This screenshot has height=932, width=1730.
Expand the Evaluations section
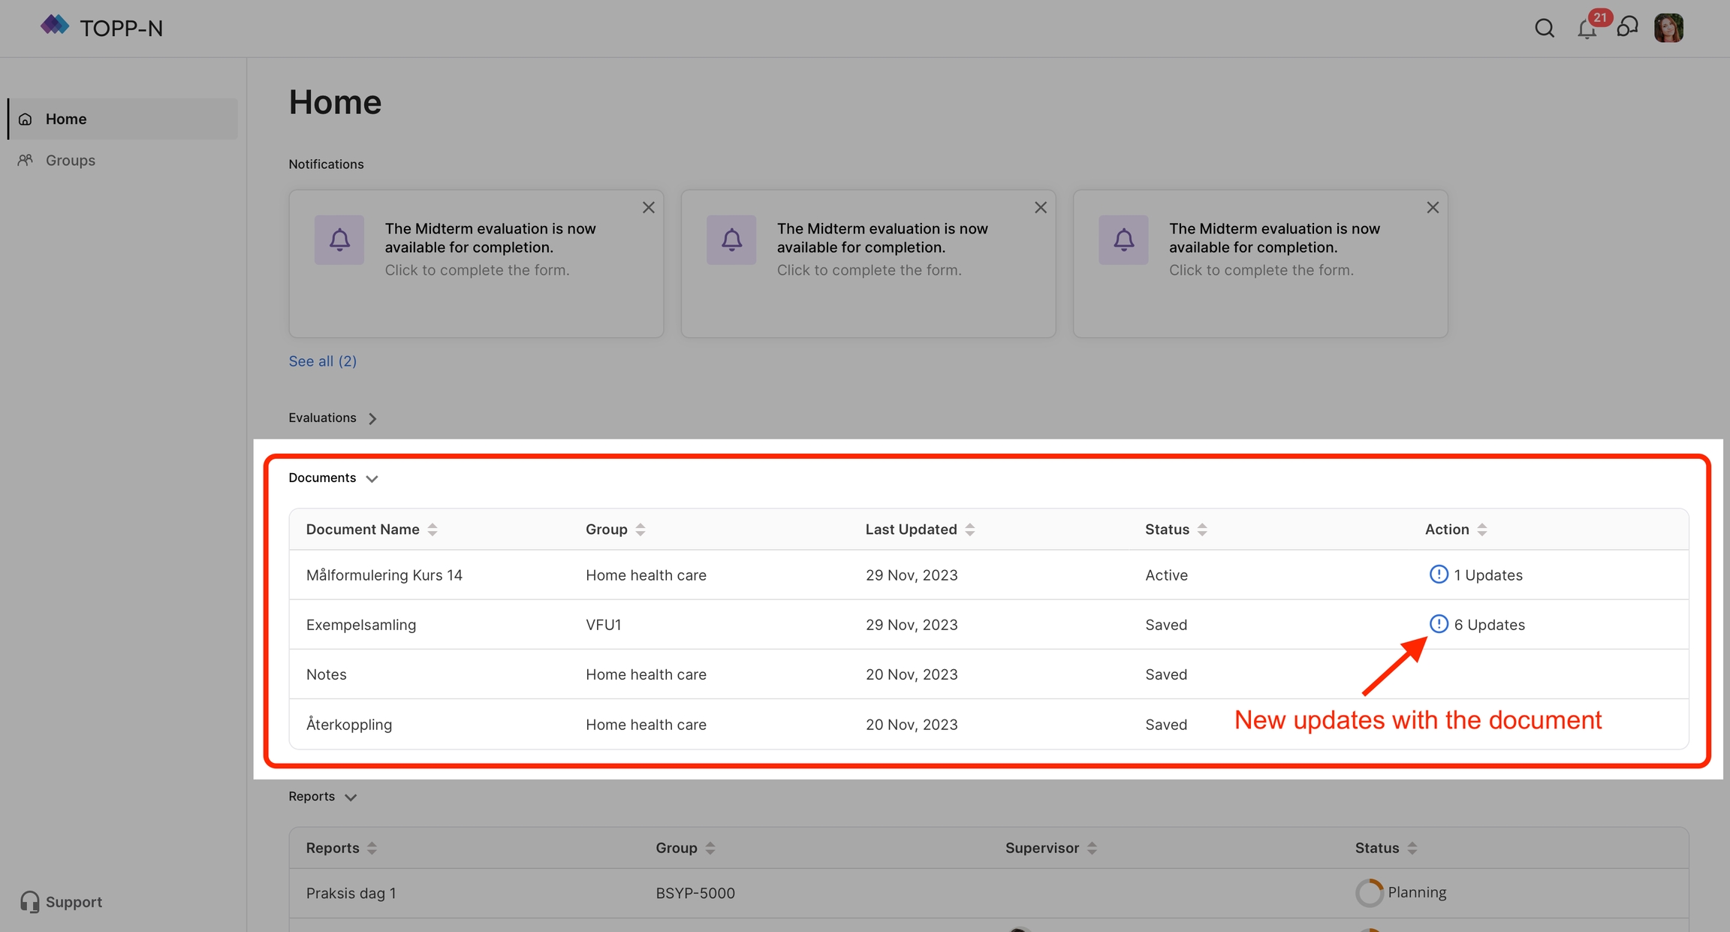(x=372, y=418)
